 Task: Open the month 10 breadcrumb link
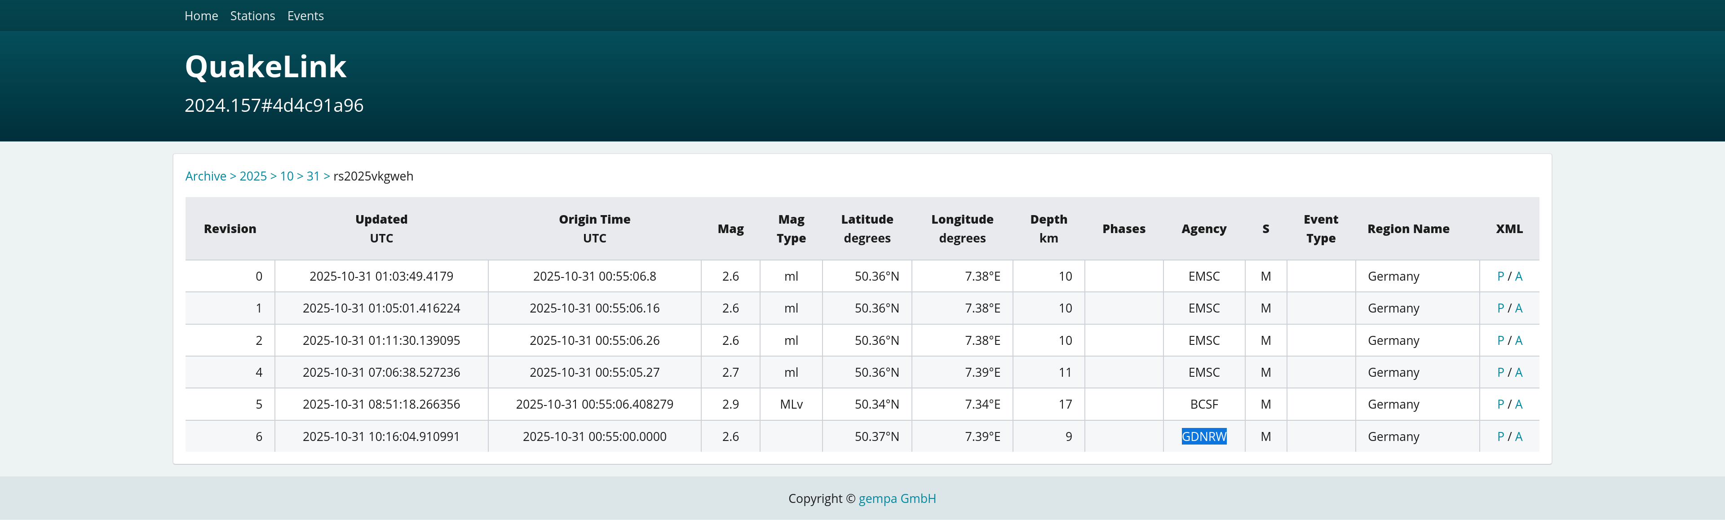[287, 176]
